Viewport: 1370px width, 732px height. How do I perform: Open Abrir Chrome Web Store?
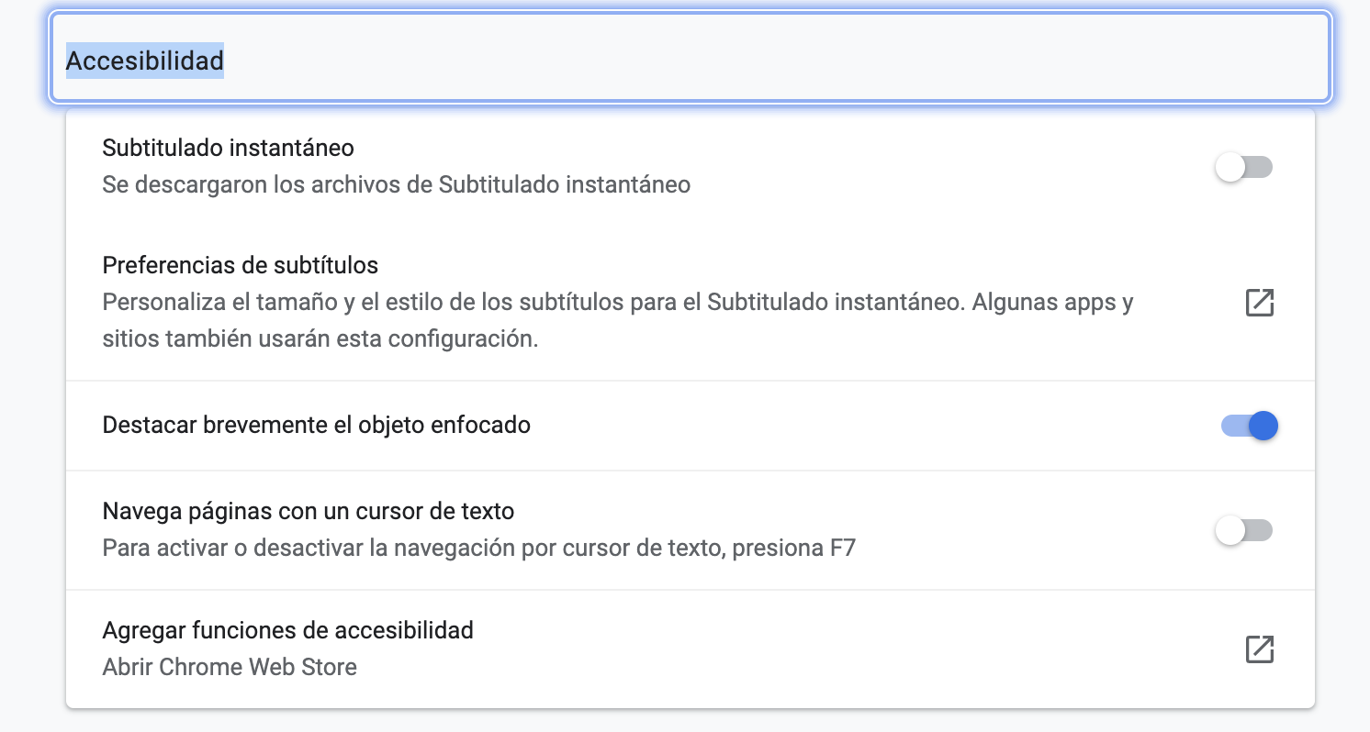[x=228, y=667]
